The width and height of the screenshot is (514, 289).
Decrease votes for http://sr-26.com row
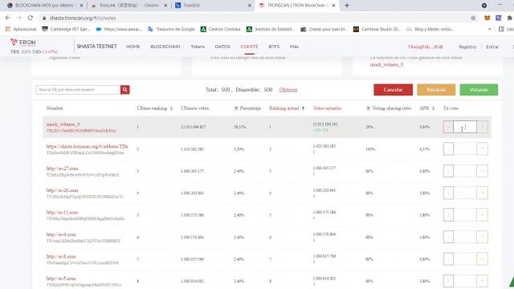pos(448,193)
